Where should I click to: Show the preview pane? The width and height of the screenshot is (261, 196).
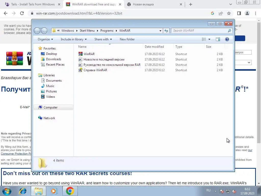218,39
